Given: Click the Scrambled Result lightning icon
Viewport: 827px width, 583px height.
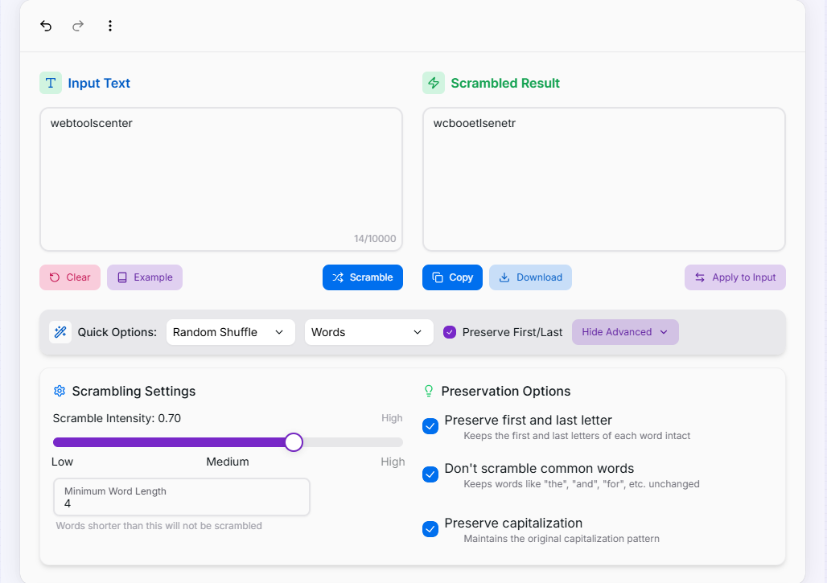Looking at the screenshot, I should pos(434,83).
